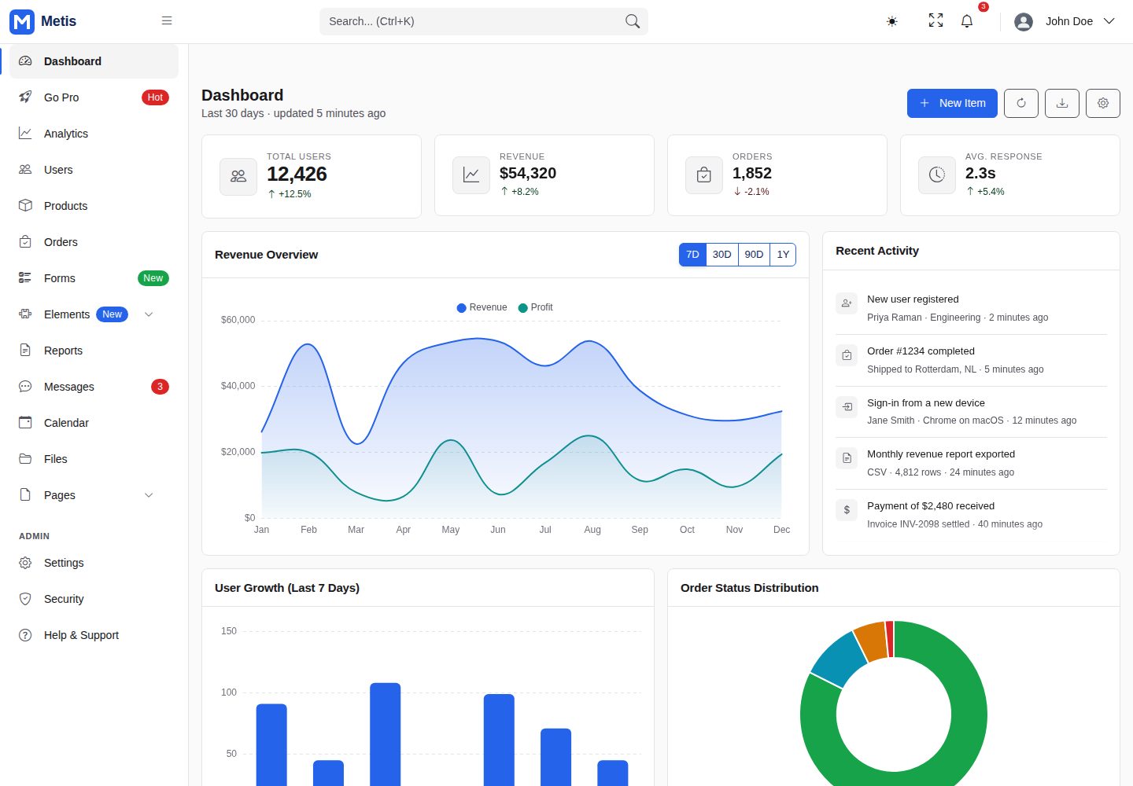Click the Files folder icon
The height and width of the screenshot is (786, 1133).
tap(25, 459)
